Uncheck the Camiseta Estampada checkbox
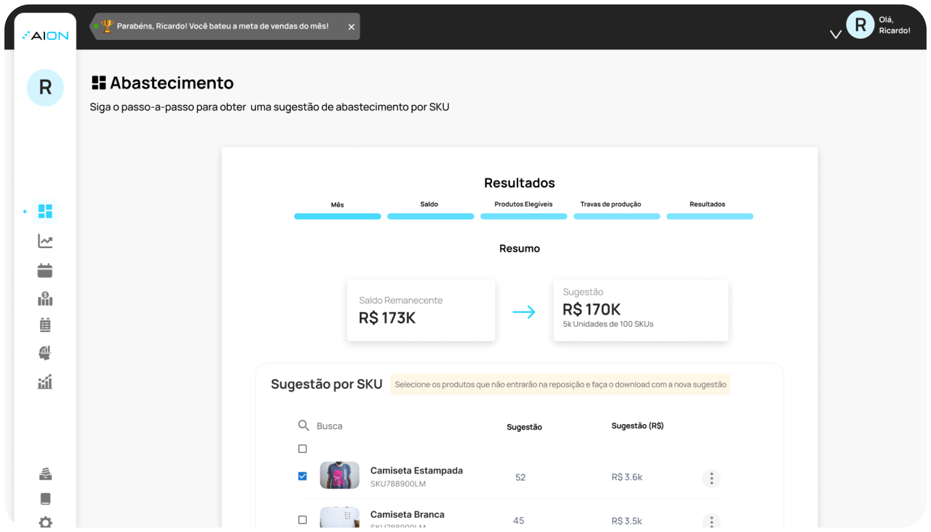This screenshot has width=931, height=532. 302,476
